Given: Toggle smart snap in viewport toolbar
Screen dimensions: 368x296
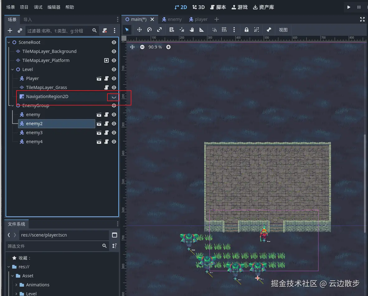Looking at the screenshot, I should pos(214,30).
